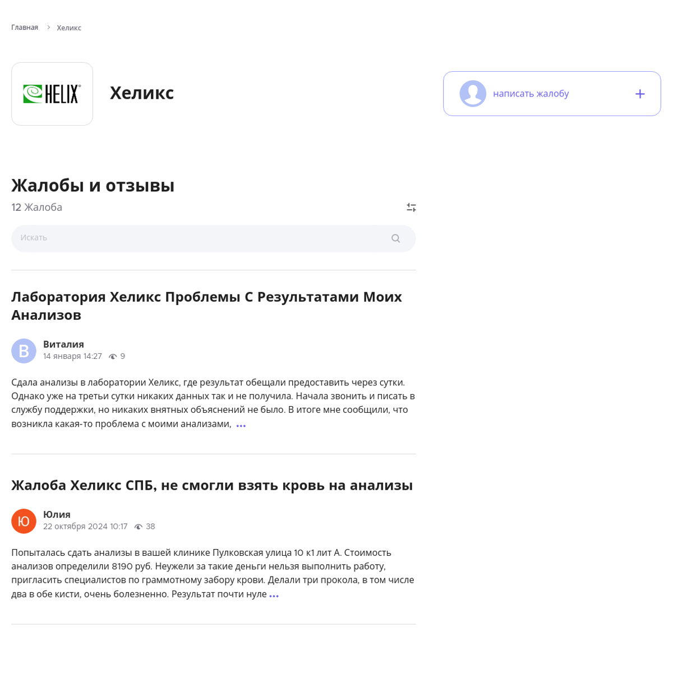Click Юлия's orange avatar icon
The image size is (673, 673).
point(24,521)
